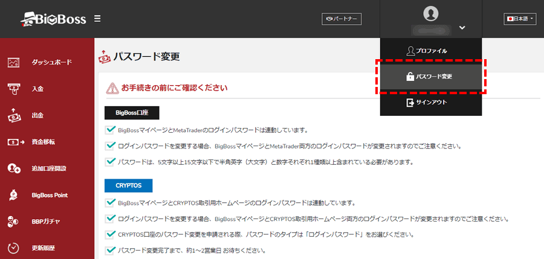
Task: Toggle checkbox for MetaTrader password linkage line
Action: pyautogui.click(x=109, y=130)
